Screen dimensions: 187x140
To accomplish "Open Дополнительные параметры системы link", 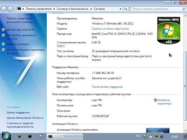I will [25, 52].
